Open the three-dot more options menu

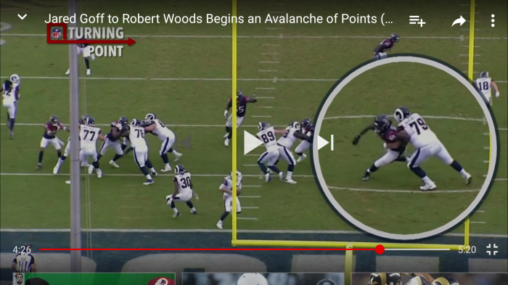click(x=493, y=21)
